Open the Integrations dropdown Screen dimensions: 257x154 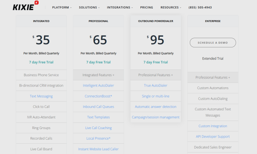point(120,7)
